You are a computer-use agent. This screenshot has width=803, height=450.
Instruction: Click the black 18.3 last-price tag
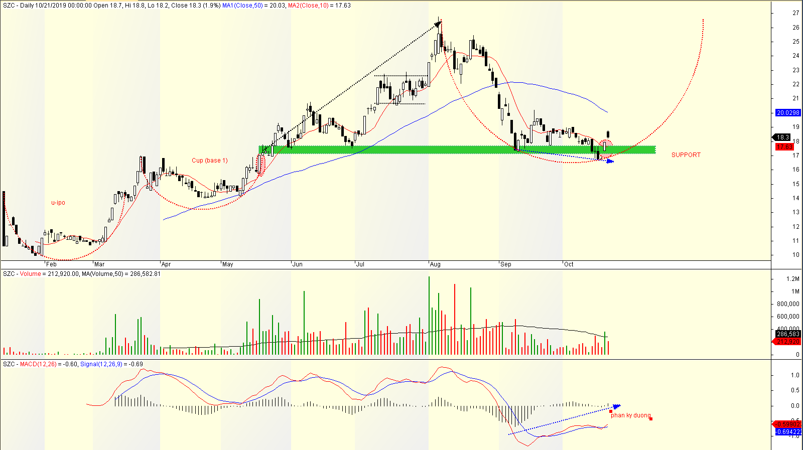[x=782, y=137]
